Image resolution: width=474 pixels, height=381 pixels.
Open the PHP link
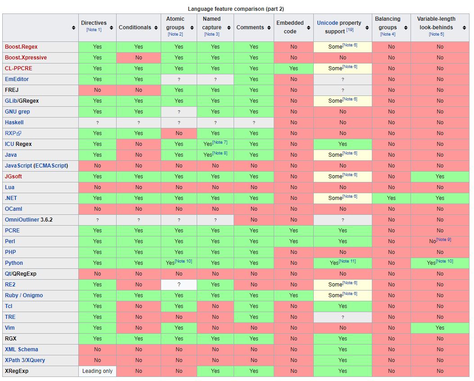(x=10, y=252)
